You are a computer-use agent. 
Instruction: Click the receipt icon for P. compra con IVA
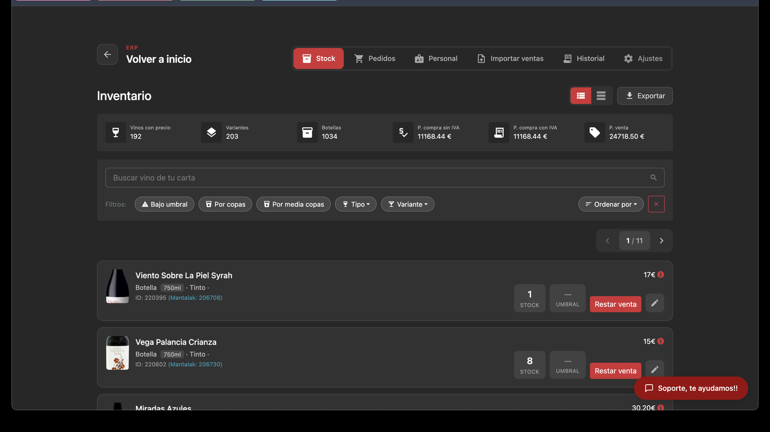click(x=499, y=132)
